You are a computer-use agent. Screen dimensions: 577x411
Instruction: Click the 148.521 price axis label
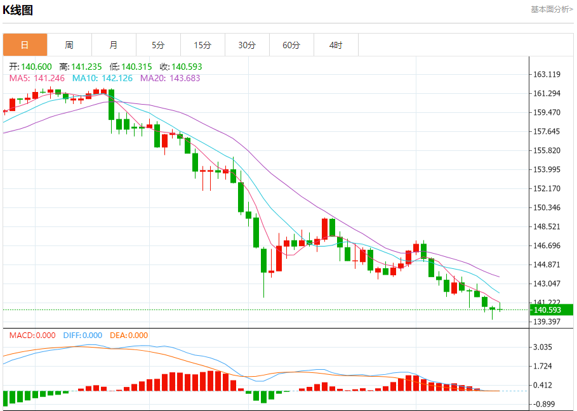pyautogui.click(x=547, y=226)
